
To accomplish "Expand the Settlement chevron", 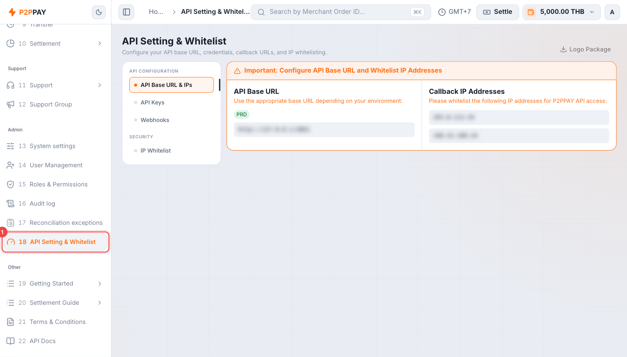I will pos(100,44).
